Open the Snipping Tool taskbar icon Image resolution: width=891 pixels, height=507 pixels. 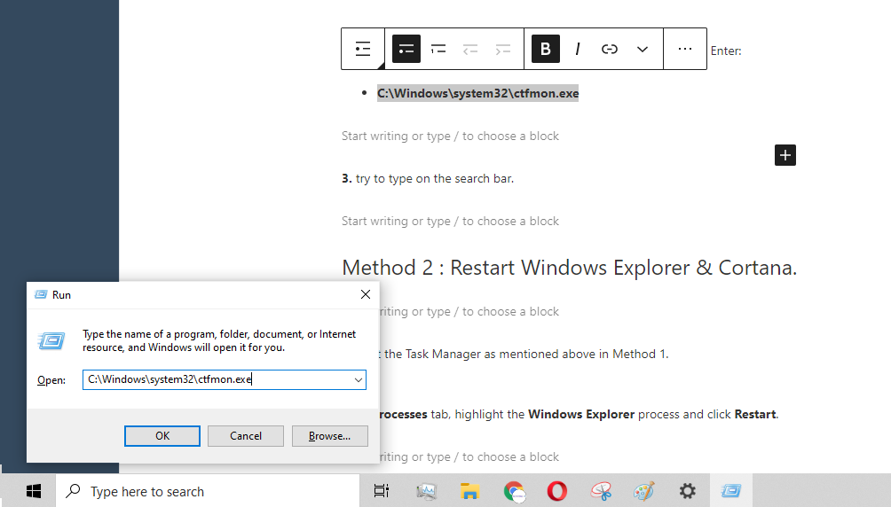click(x=601, y=491)
